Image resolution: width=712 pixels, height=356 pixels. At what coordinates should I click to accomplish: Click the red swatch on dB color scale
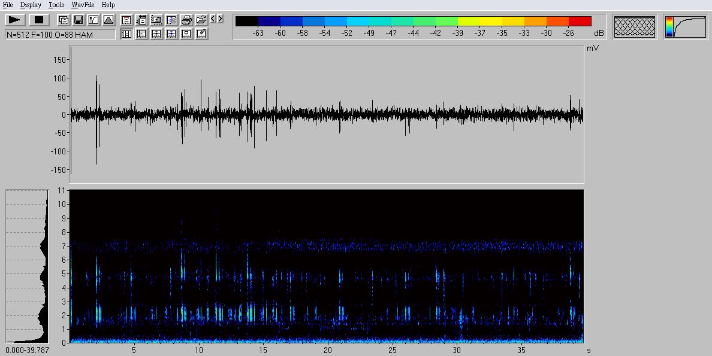pos(580,22)
